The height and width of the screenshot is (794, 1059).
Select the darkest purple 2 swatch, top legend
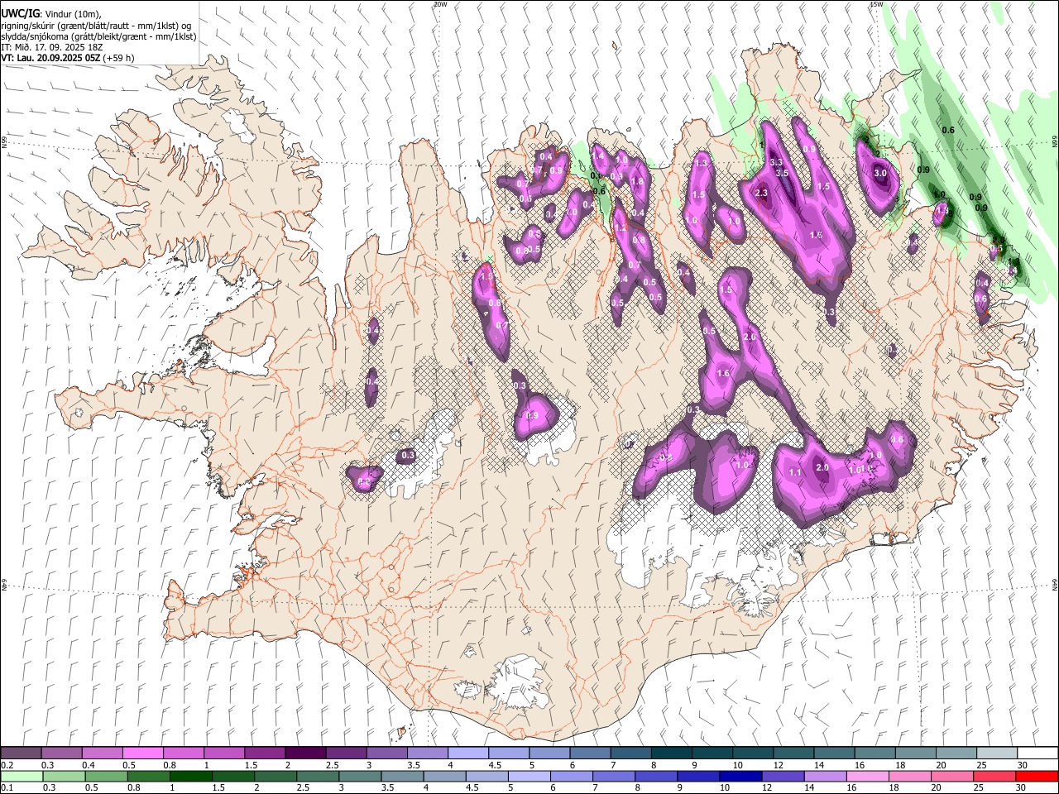pyautogui.click(x=305, y=753)
